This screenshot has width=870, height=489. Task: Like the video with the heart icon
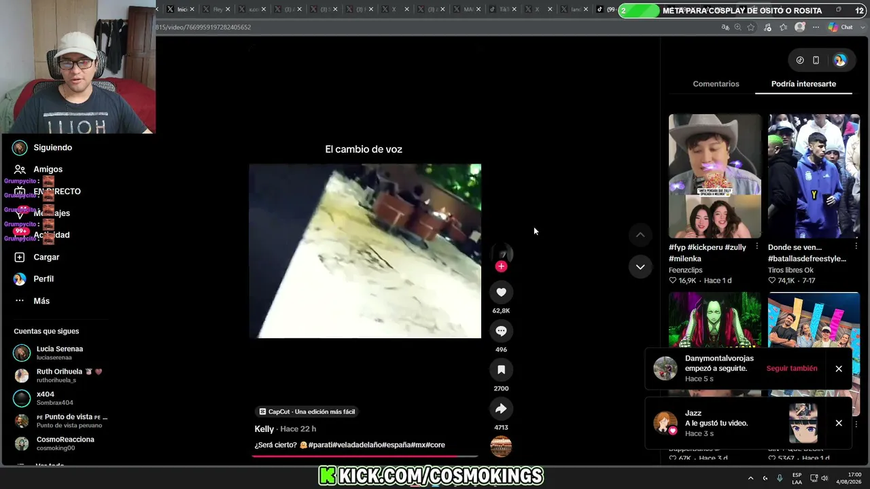click(501, 292)
